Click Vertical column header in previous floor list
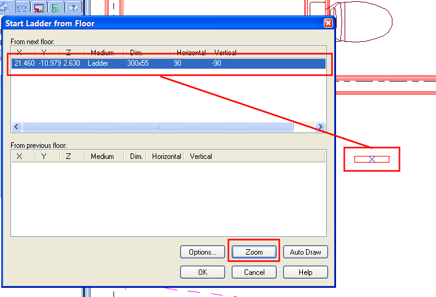Image resolution: width=436 pixels, height=297 pixels. [x=201, y=156]
